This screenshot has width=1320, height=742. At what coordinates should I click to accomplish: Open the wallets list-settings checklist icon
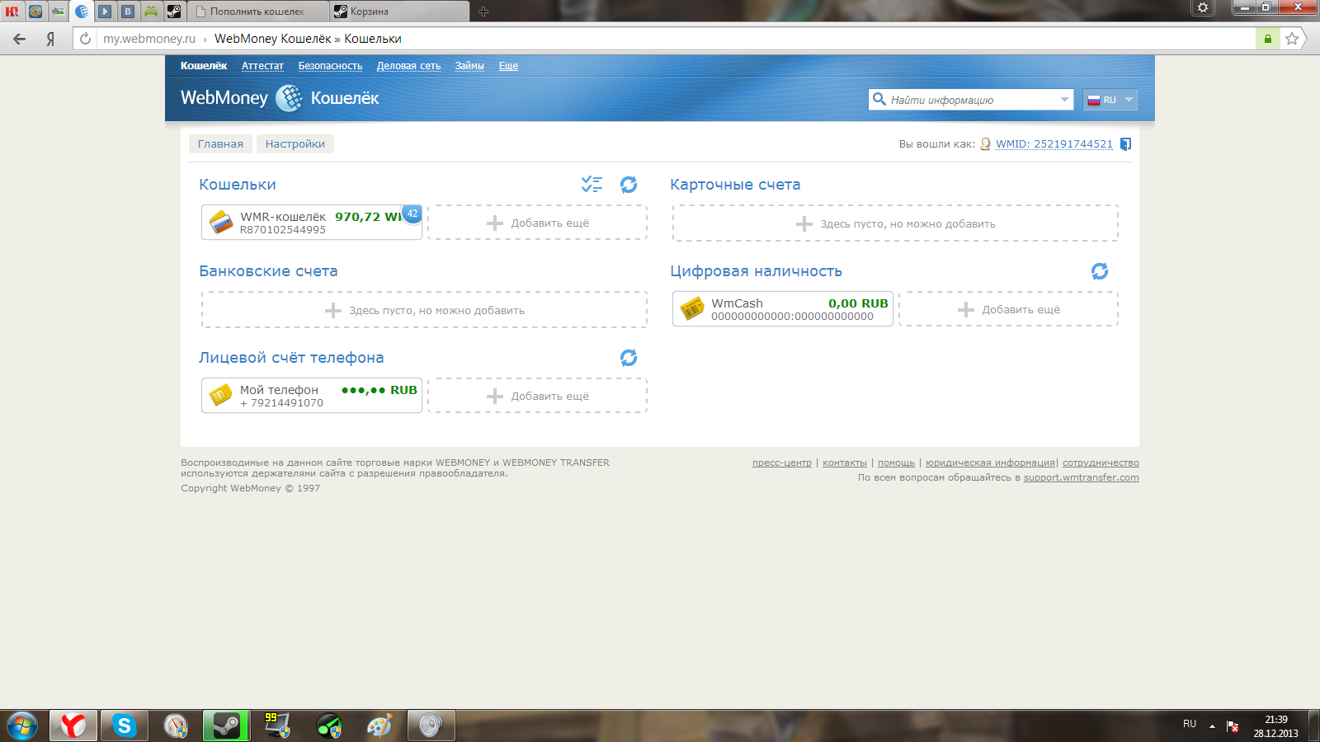pyautogui.click(x=592, y=185)
